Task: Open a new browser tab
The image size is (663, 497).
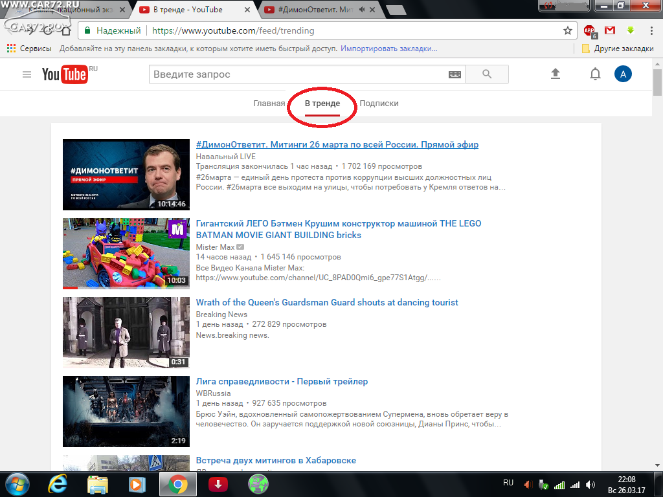Action: coord(396,10)
